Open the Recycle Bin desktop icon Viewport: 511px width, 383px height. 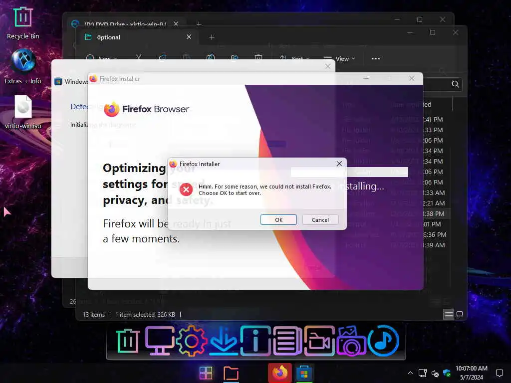click(x=23, y=23)
